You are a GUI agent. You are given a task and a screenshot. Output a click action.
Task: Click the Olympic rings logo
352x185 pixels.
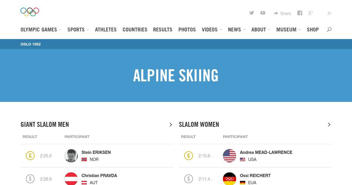click(30, 12)
